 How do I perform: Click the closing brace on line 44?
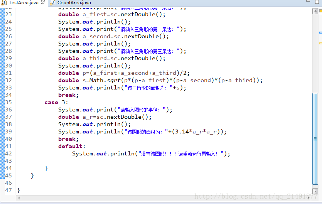point(46,169)
